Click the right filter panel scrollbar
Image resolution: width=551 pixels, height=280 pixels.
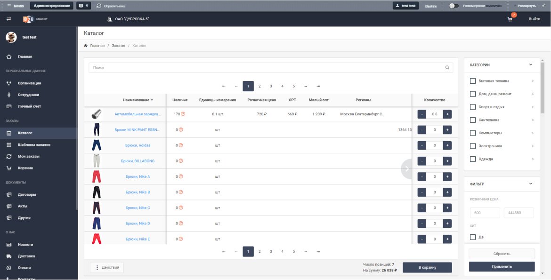542,88
